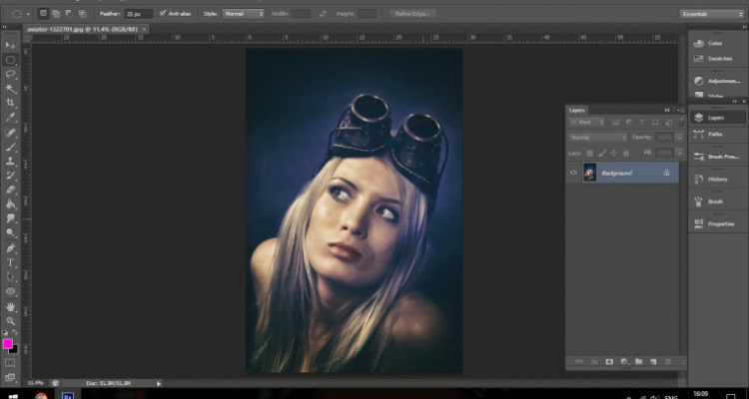Open the layer blend mode dropdown
Screen dimensions: 749x399
tap(597, 138)
